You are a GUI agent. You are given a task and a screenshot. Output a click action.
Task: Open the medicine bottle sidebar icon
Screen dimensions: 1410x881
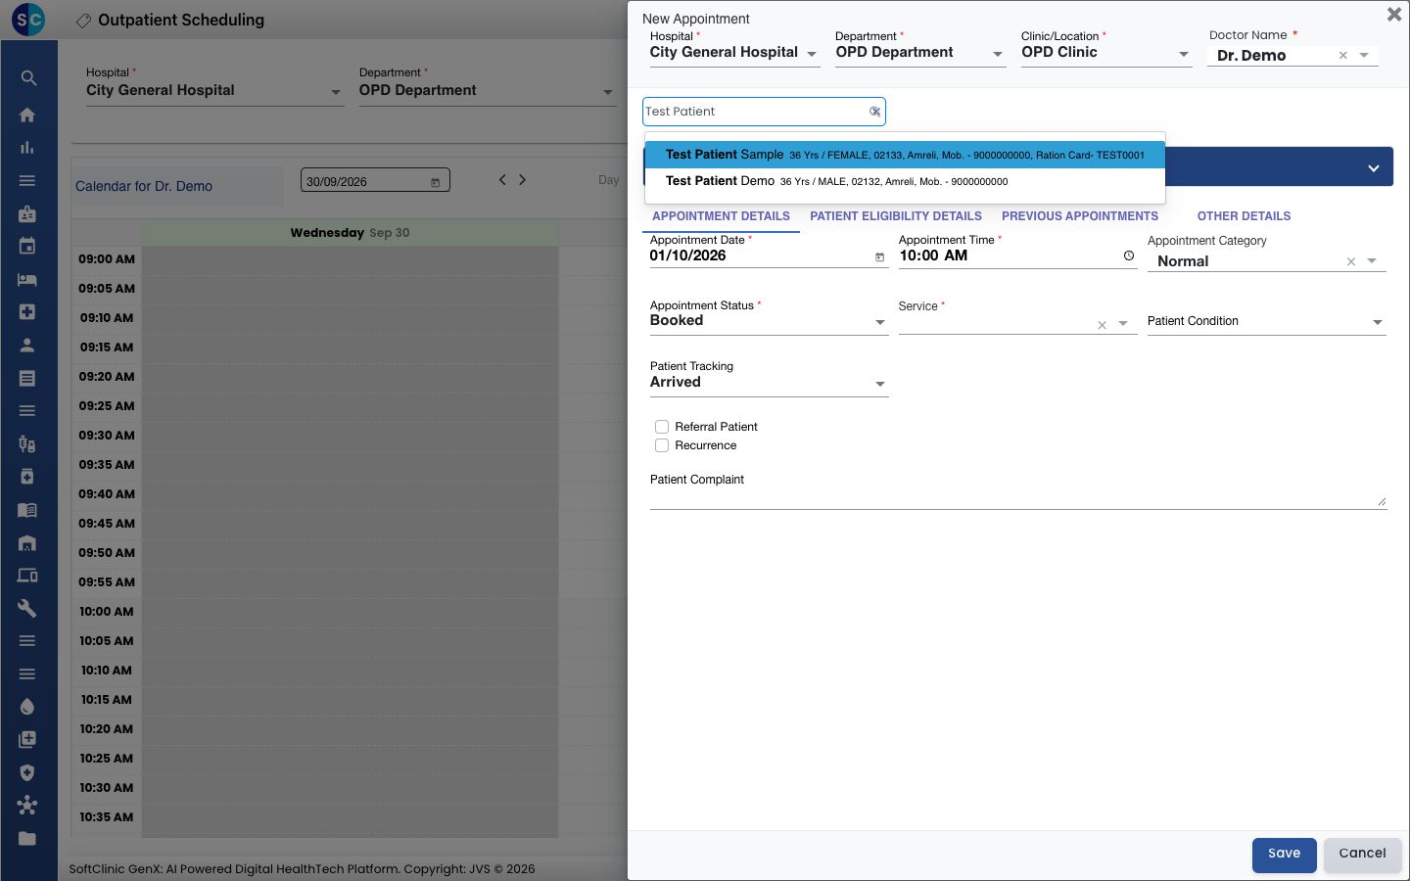(27, 477)
